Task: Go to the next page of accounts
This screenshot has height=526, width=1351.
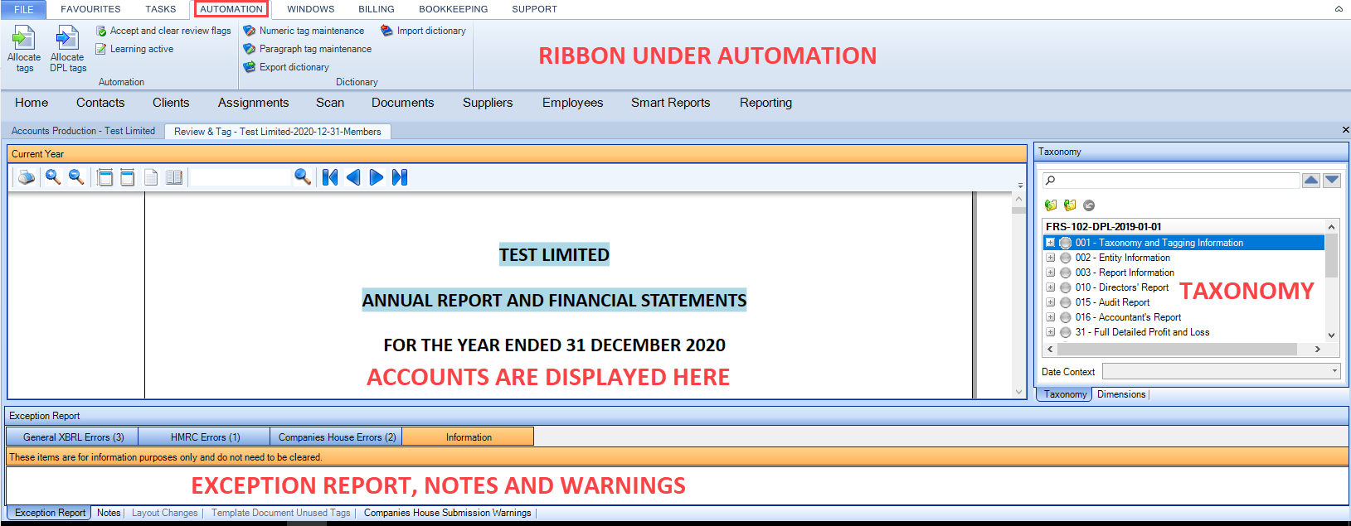Action: [377, 177]
